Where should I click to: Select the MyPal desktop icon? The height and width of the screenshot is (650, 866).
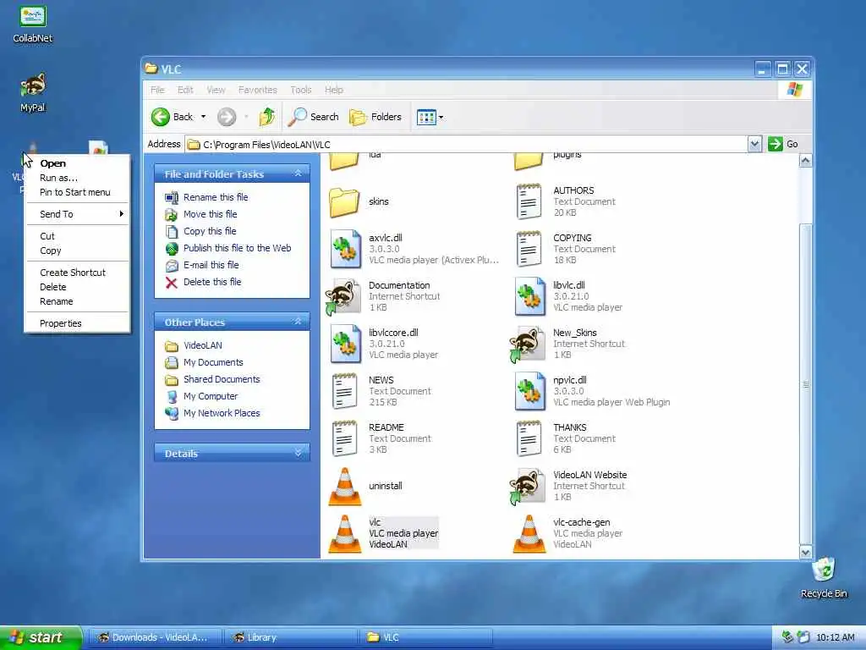33,92
